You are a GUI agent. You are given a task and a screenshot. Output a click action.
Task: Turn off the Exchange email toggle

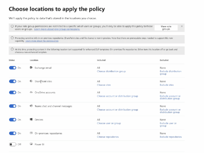13,68
